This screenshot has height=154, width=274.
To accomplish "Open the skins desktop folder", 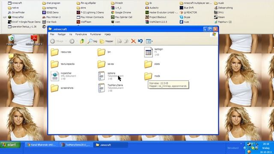I will [81, 8].
